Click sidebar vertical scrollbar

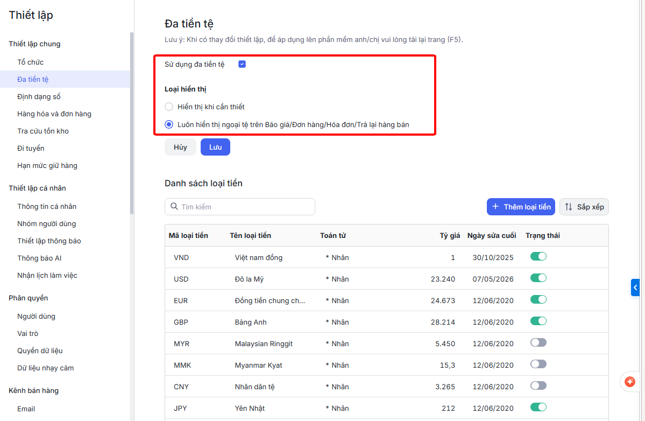click(132, 123)
